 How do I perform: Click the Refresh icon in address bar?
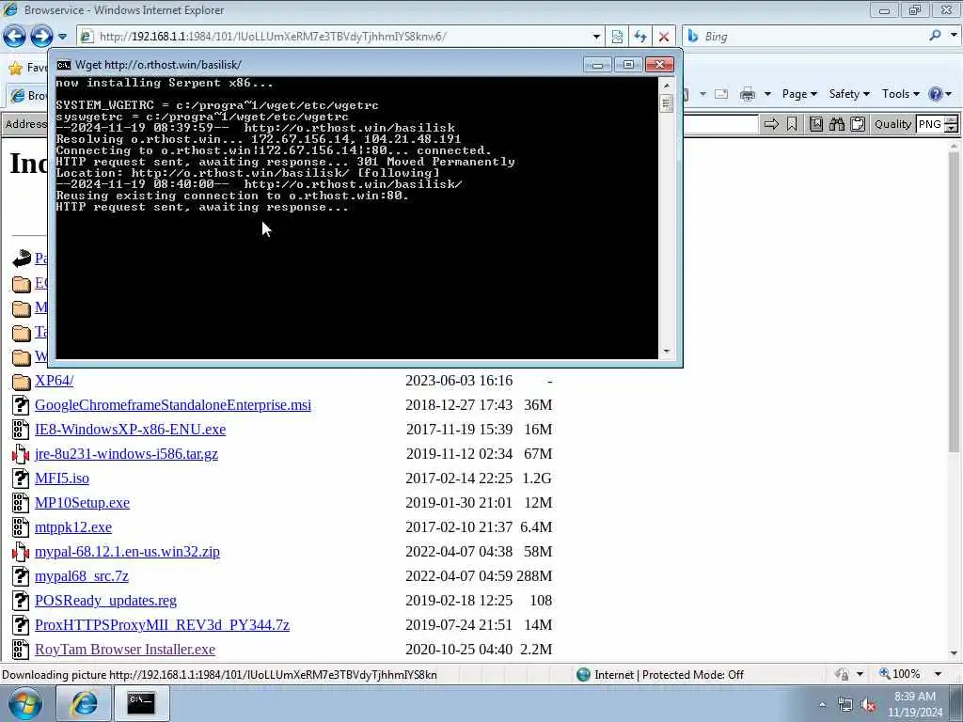[x=639, y=37]
